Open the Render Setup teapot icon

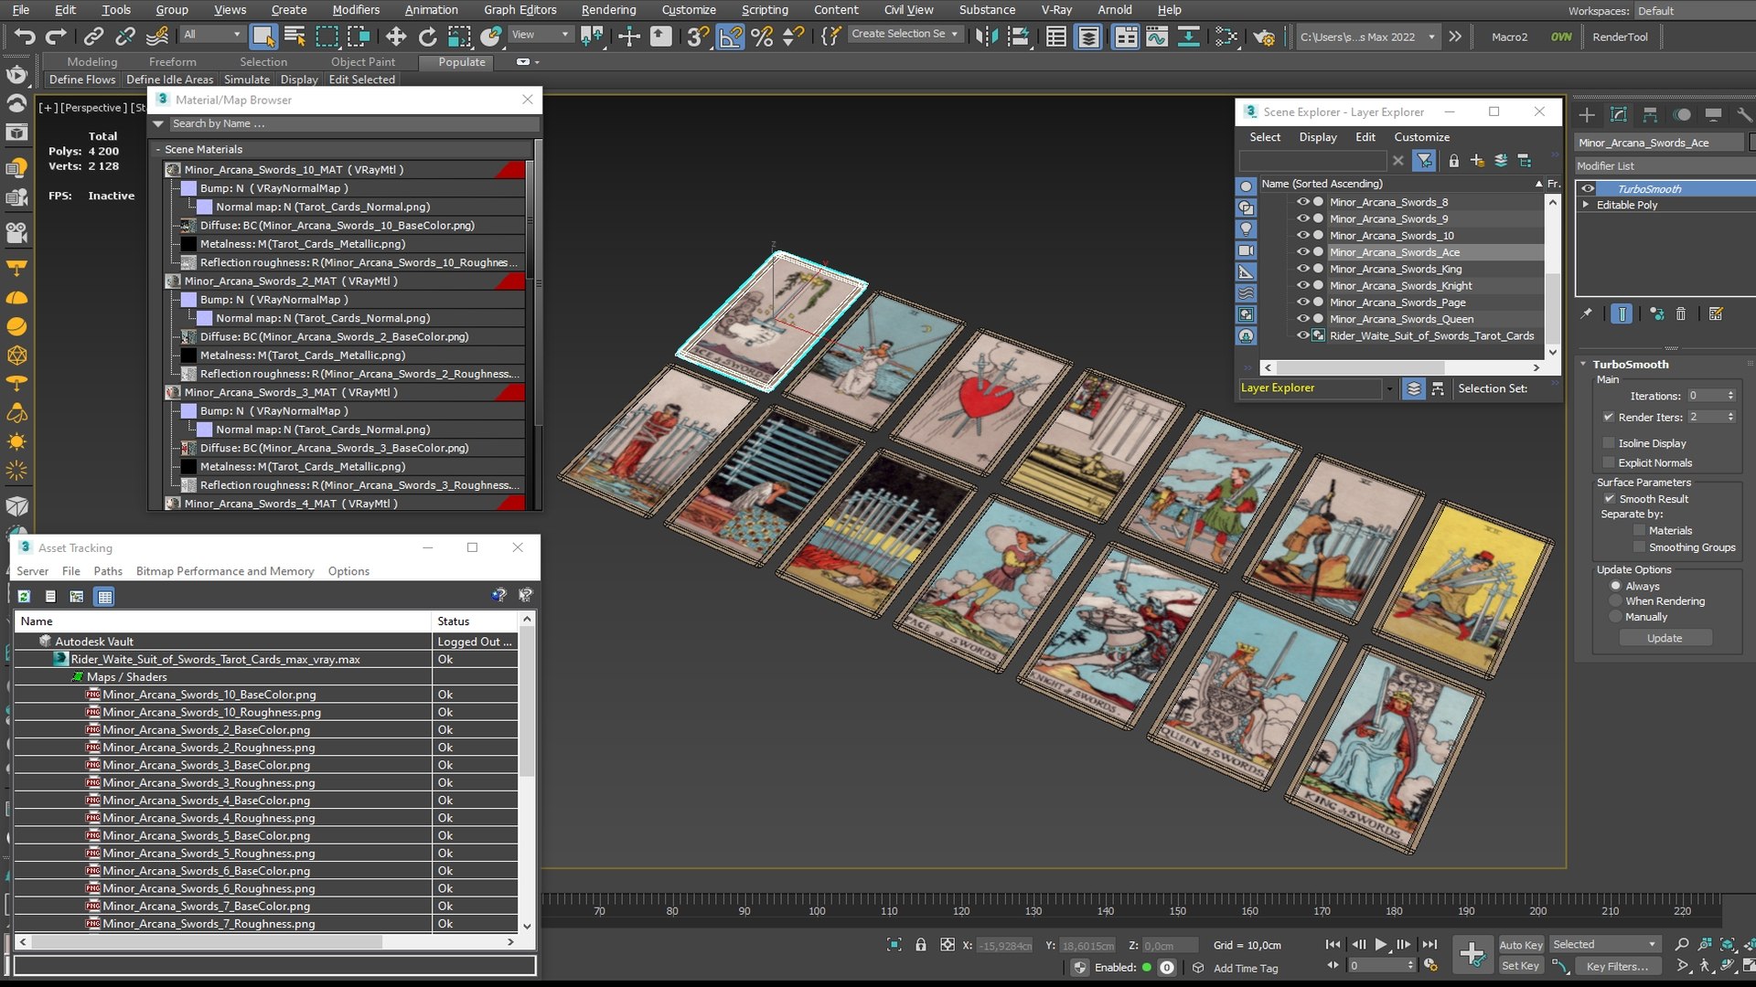[1265, 37]
